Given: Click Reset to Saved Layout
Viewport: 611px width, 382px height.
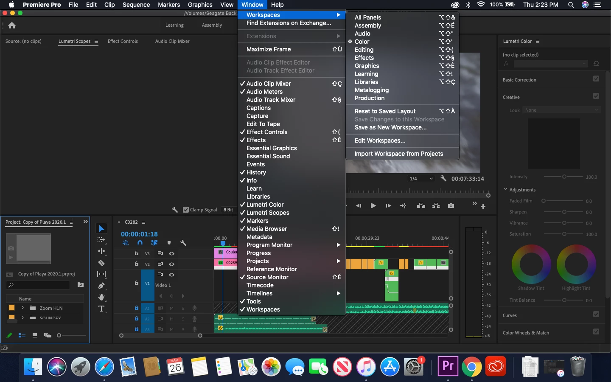Looking at the screenshot, I should click(385, 111).
